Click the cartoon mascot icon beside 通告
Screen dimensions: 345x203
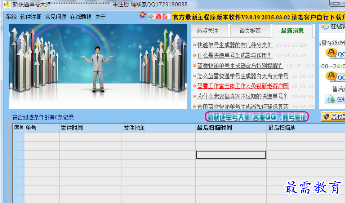[x=143, y=16]
